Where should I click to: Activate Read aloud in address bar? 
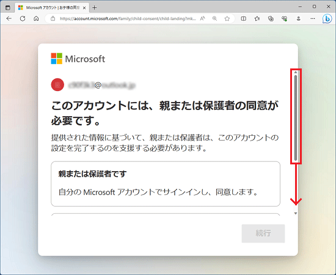point(202,19)
